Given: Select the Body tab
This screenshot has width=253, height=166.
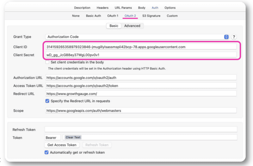Looking at the screenshot, I should pos(142,8).
